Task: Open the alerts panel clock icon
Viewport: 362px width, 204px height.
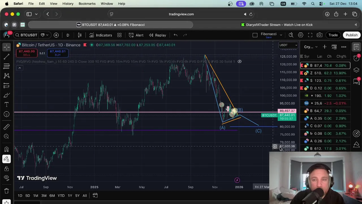Action: coord(356,58)
